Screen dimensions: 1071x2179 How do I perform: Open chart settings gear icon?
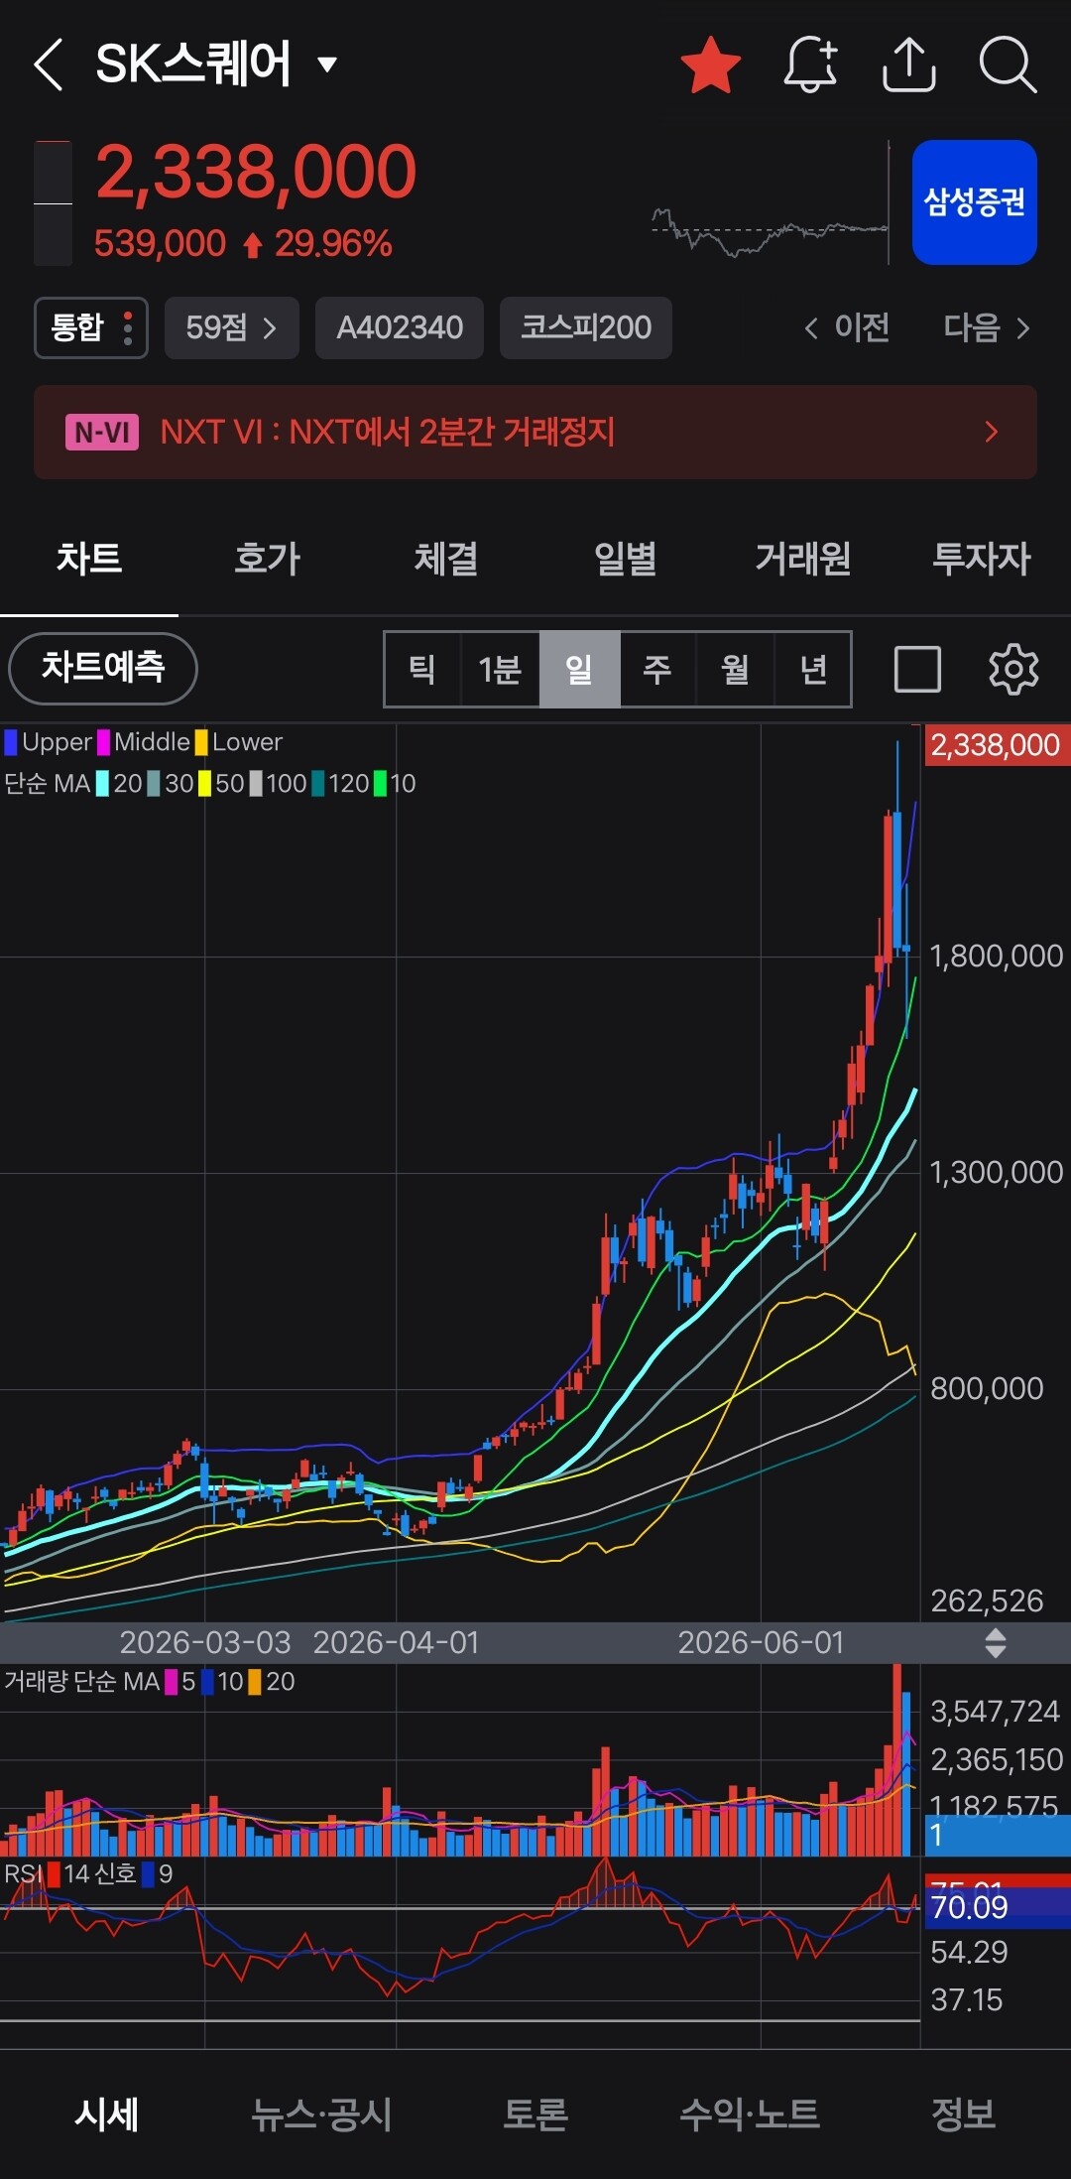[1013, 669]
